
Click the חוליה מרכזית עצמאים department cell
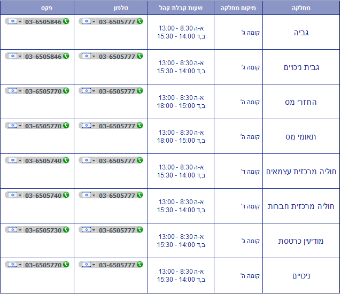301,172
